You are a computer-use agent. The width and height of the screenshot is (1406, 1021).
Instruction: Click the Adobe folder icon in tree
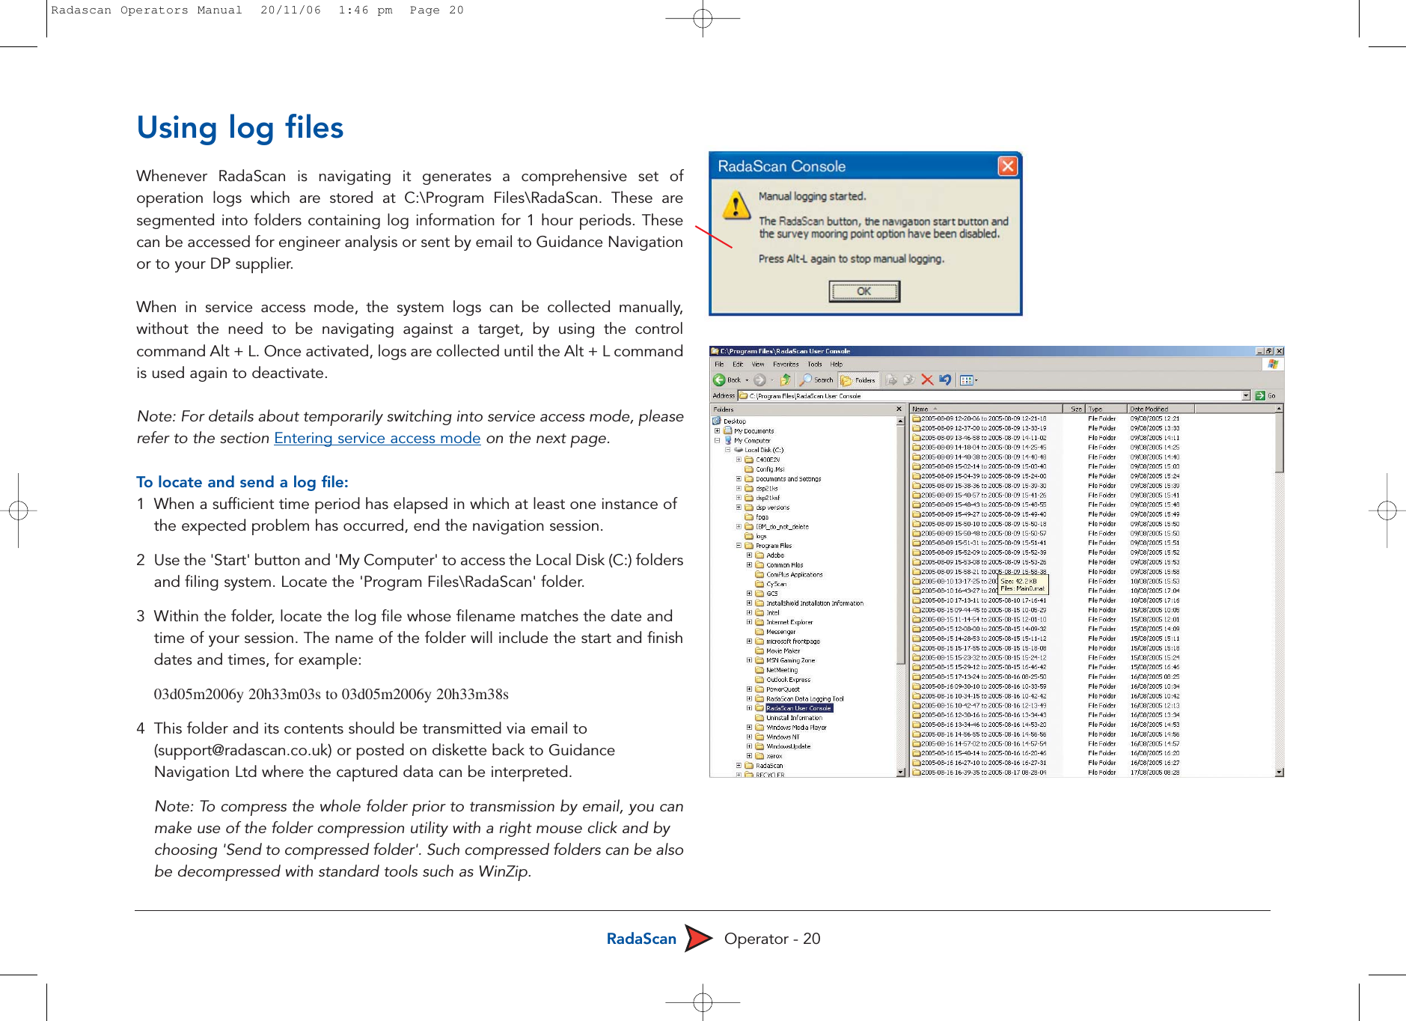coord(759,555)
